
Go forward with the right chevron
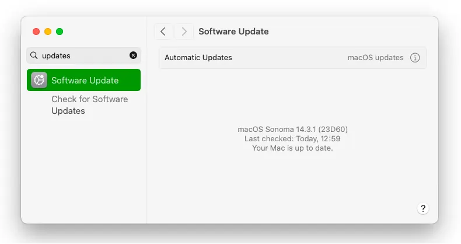click(184, 32)
